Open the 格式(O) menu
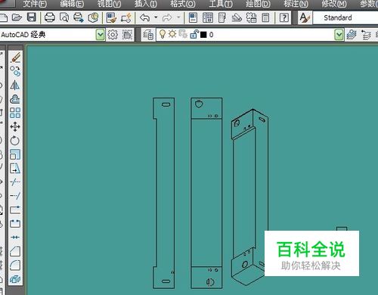Image resolution: width=378 pixels, height=295 pixels. pyautogui.click(x=183, y=4)
